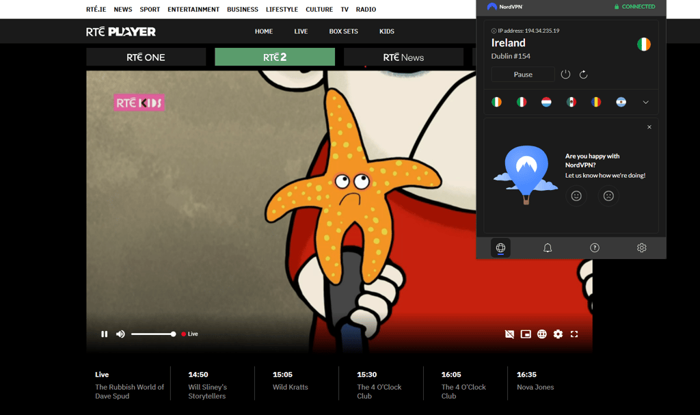
Task: Click the Dublin #154 server text
Action: point(511,56)
